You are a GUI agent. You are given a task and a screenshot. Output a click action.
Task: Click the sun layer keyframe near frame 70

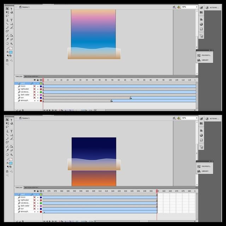(130, 98)
